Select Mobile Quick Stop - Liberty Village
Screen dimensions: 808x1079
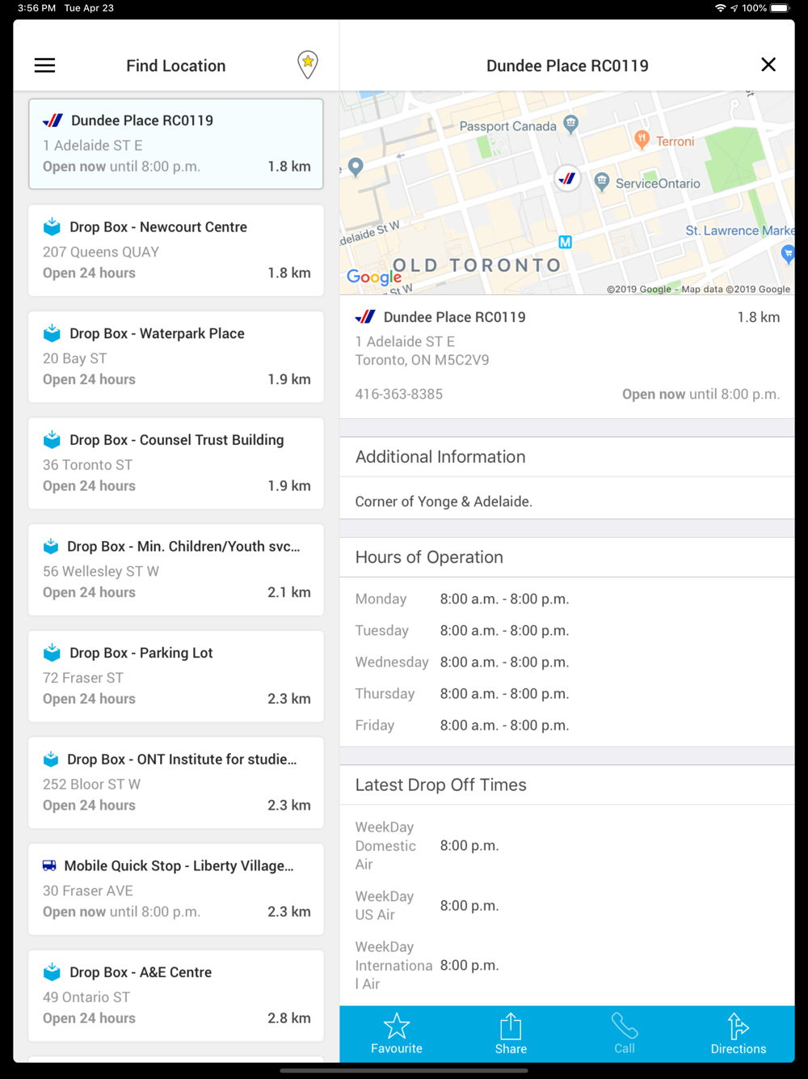(176, 889)
